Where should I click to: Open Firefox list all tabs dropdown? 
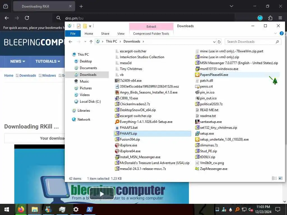[231, 6]
